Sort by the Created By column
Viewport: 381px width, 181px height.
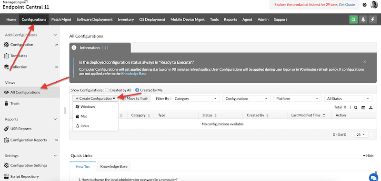pos(257,115)
